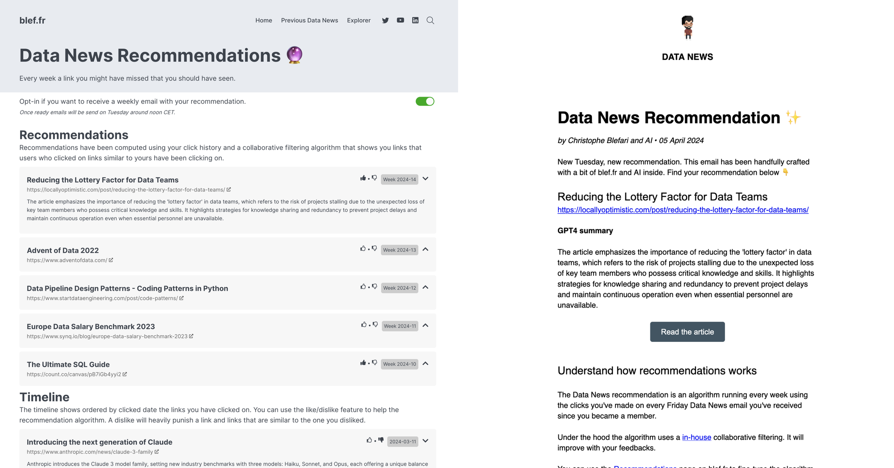This screenshot has height=468, width=894.
Task: Open the Explorer navigation item
Action: click(x=359, y=21)
